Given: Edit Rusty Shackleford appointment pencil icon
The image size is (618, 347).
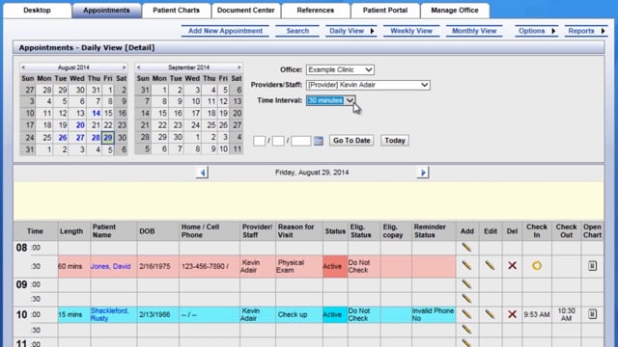Looking at the screenshot, I should click(x=490, y=314).
